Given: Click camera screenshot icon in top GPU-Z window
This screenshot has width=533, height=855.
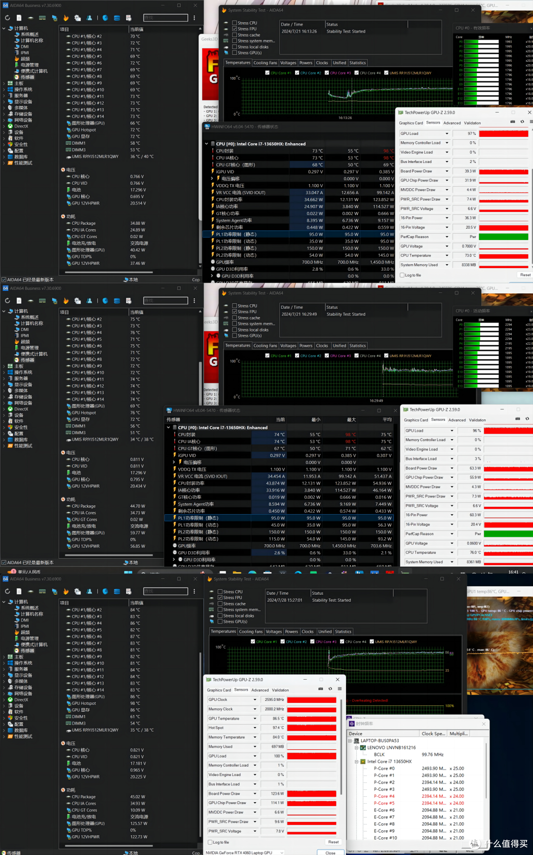Looking at the screenshot, I should coord(513,121).
